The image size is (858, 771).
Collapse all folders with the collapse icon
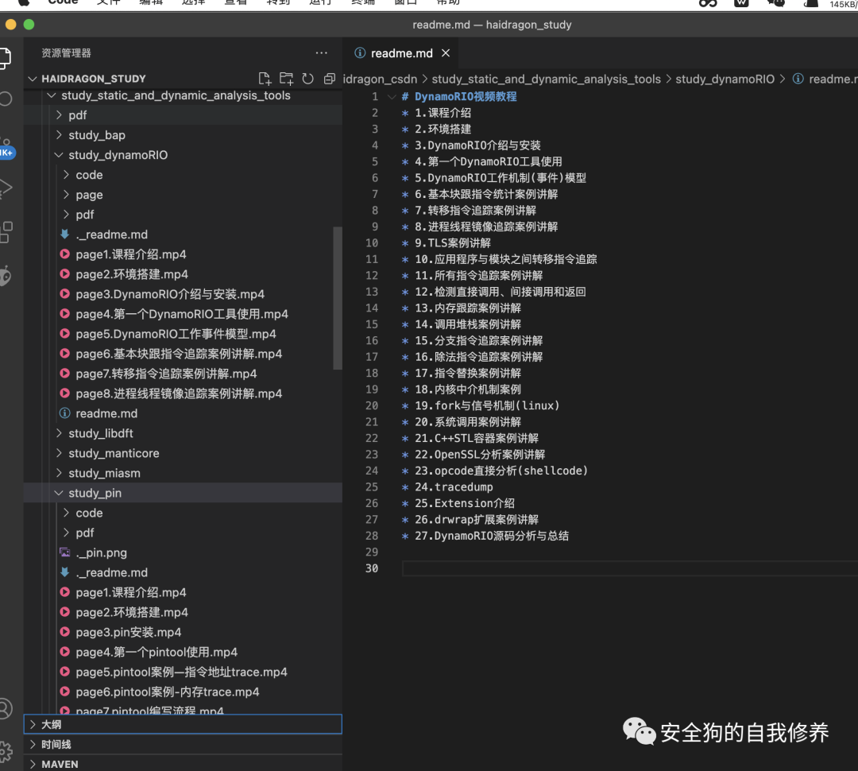pyautogui.click(x=330, y=79)
